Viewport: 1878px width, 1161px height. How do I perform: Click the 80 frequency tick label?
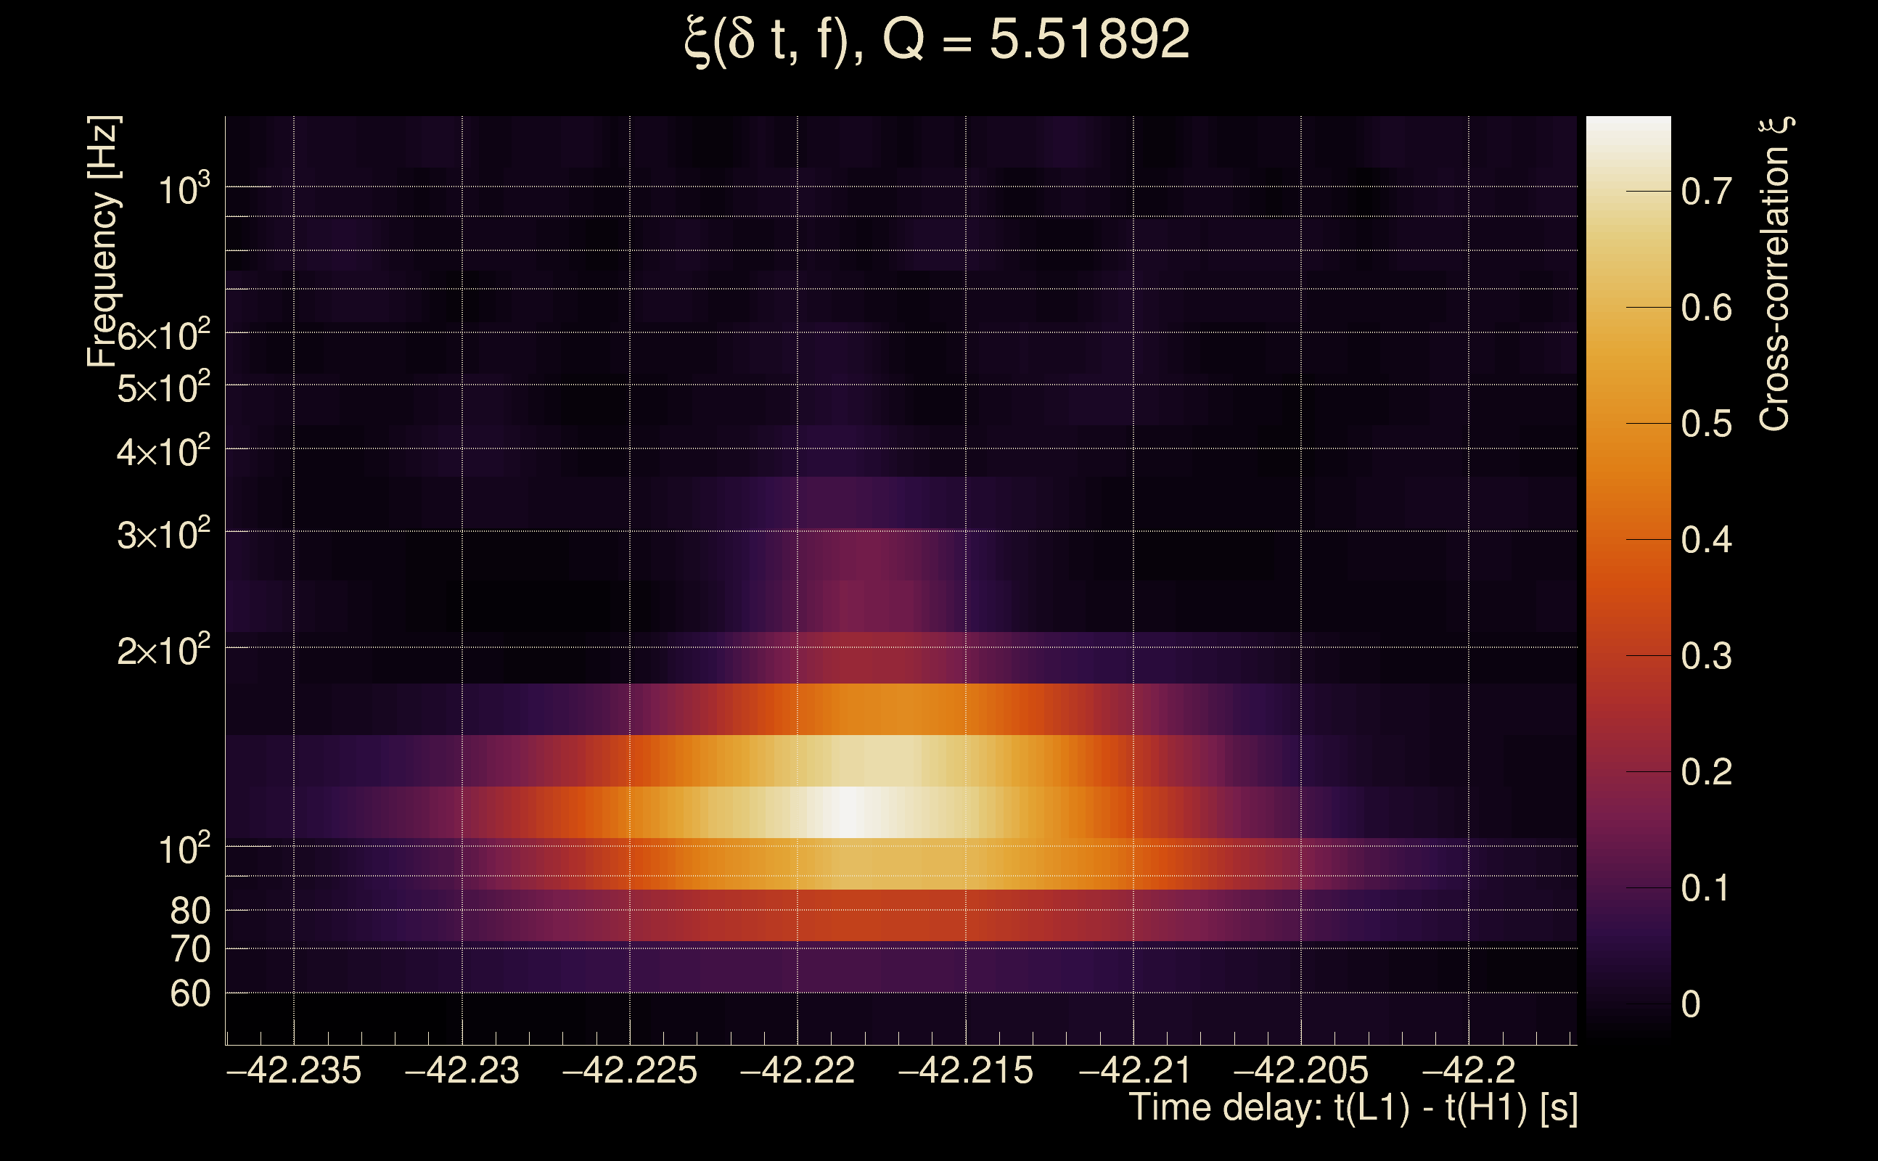[189, 911]
